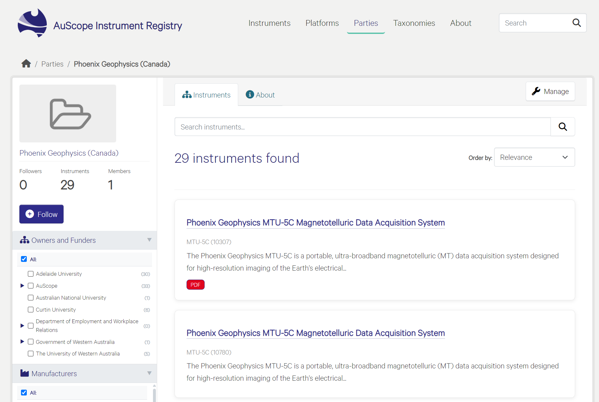The image size is (599, 402).
Task: Switch to the About tab with info icon
Action: (x=260, y=95)
